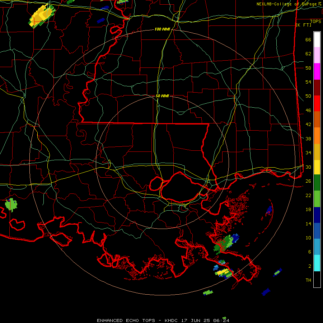Click the "17 JUN 25" date in the caption
Screen dimensions: 323x323
coord(196,320)
